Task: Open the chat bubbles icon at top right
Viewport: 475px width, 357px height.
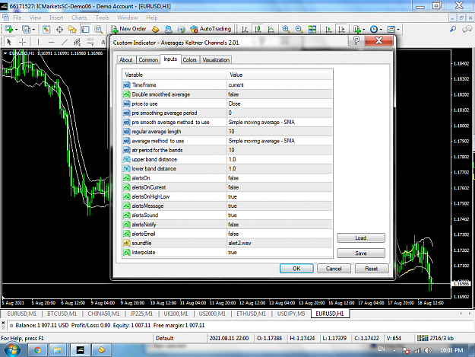Action: tap(467, 29)
